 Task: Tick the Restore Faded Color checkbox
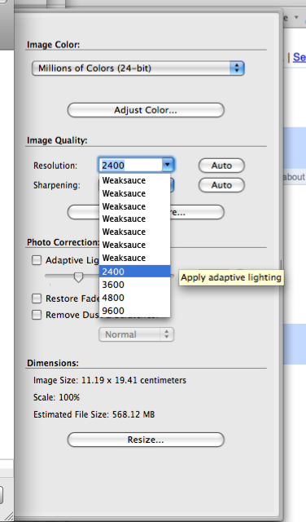37,299
